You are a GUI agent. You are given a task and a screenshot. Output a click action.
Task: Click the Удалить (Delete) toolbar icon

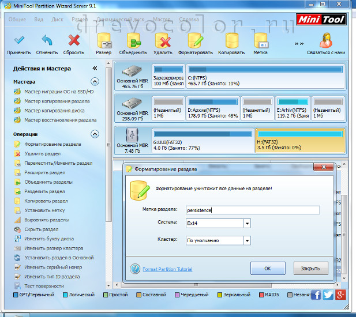click(163, 41)
